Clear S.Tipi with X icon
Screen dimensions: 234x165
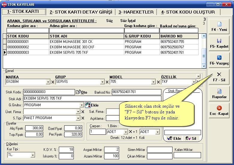tap(83, 118)
